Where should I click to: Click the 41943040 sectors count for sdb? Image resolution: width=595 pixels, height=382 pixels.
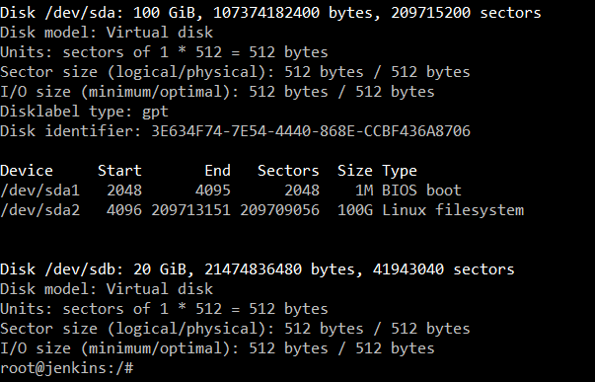[409, 269]
